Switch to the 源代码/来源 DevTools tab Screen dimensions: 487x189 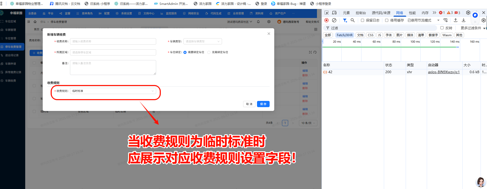381,13
